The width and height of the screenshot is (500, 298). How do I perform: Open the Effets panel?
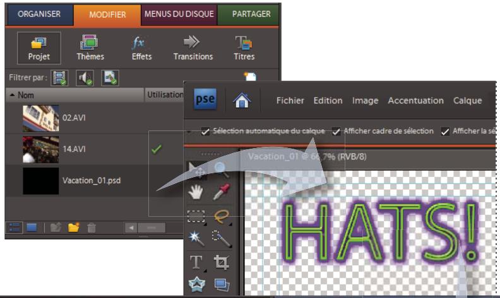pyautogui.click(x=141, y=48)
